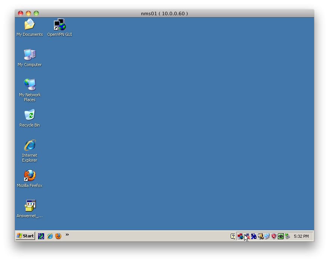Select the Internet Explorer desktop icon

pyautogui.click(x=30, y=151)
